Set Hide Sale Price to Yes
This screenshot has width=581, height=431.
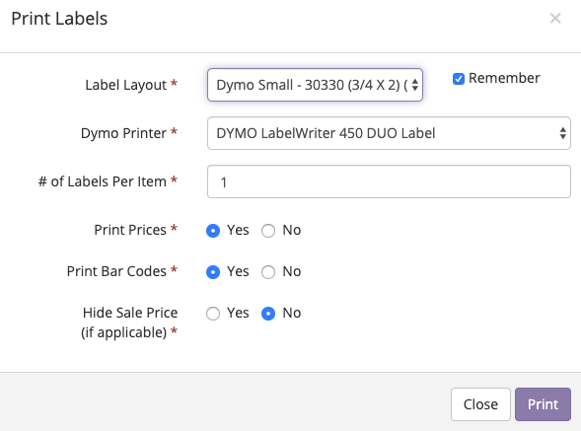pos(213,314)
